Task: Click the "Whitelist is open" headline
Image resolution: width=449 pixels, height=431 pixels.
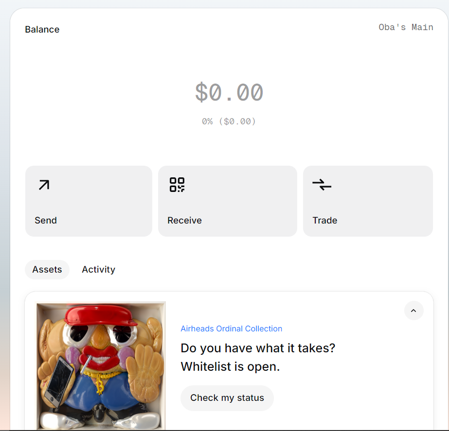Action: [230, 367]
